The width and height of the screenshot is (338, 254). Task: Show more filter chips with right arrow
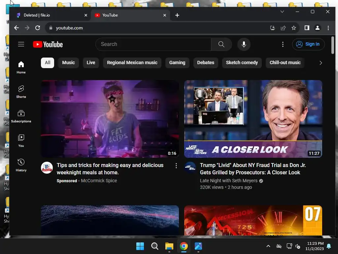pos(321,63)
